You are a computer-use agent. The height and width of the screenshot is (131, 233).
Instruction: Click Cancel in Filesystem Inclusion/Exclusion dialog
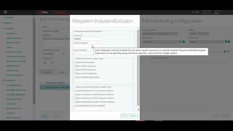click(133, 116)
